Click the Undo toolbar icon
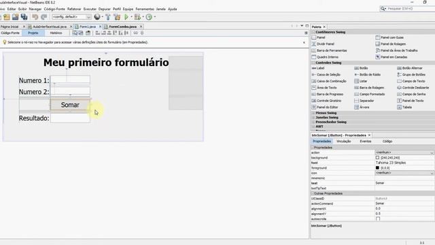Image resolution: width=435 pixels, height=245 pixels. coord(35,17)
